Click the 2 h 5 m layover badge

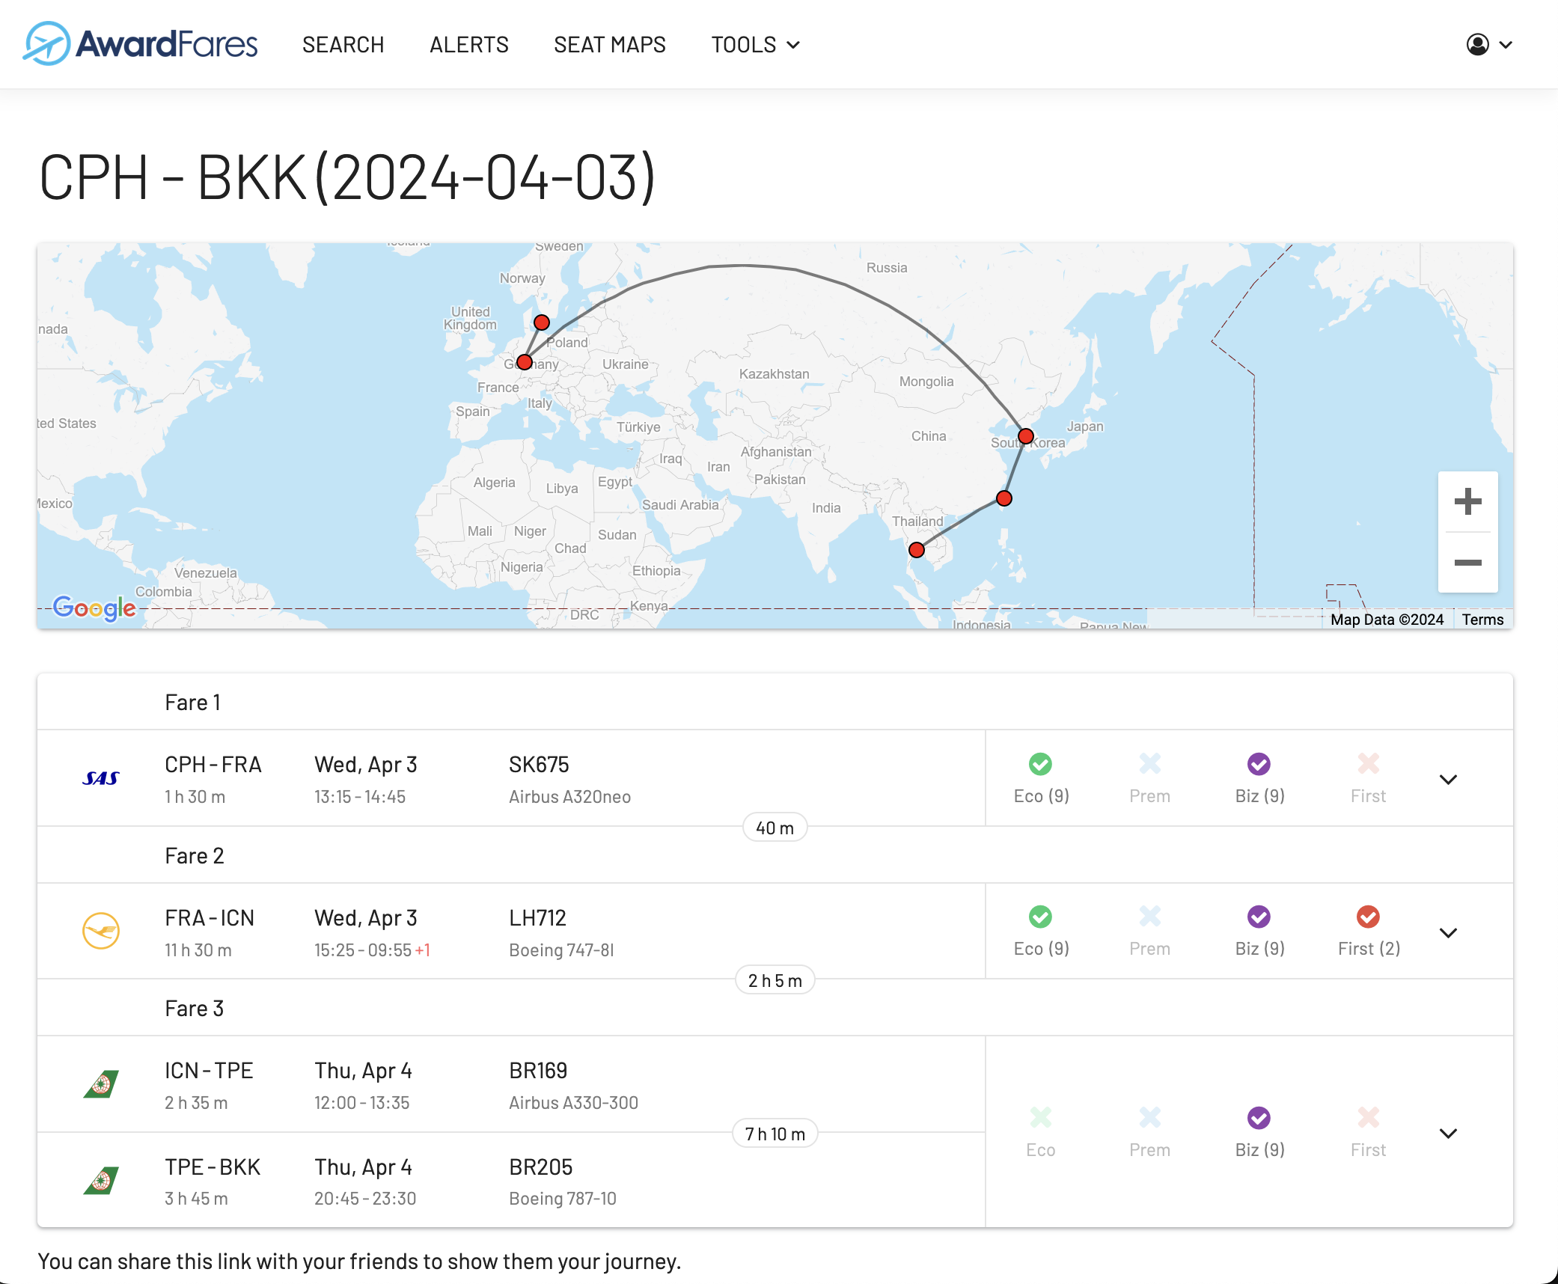[x=775, y=980]
